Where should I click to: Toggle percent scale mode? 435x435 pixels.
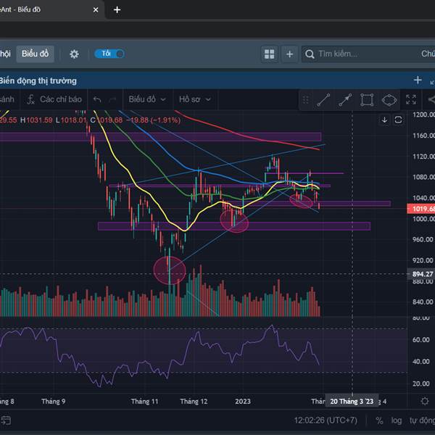pyautogui.click(x=380, y=420)
